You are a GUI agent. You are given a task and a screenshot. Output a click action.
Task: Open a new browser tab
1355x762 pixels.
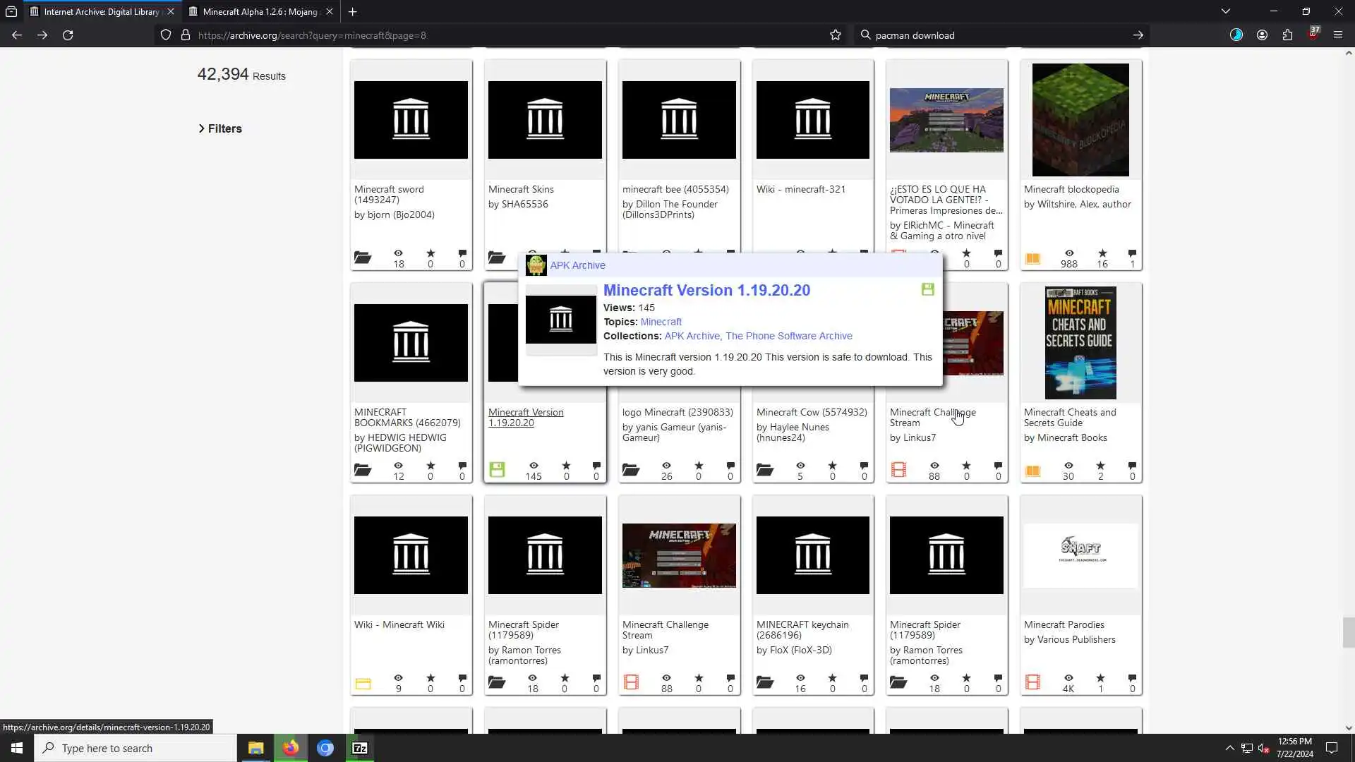(x=352, y=11)
